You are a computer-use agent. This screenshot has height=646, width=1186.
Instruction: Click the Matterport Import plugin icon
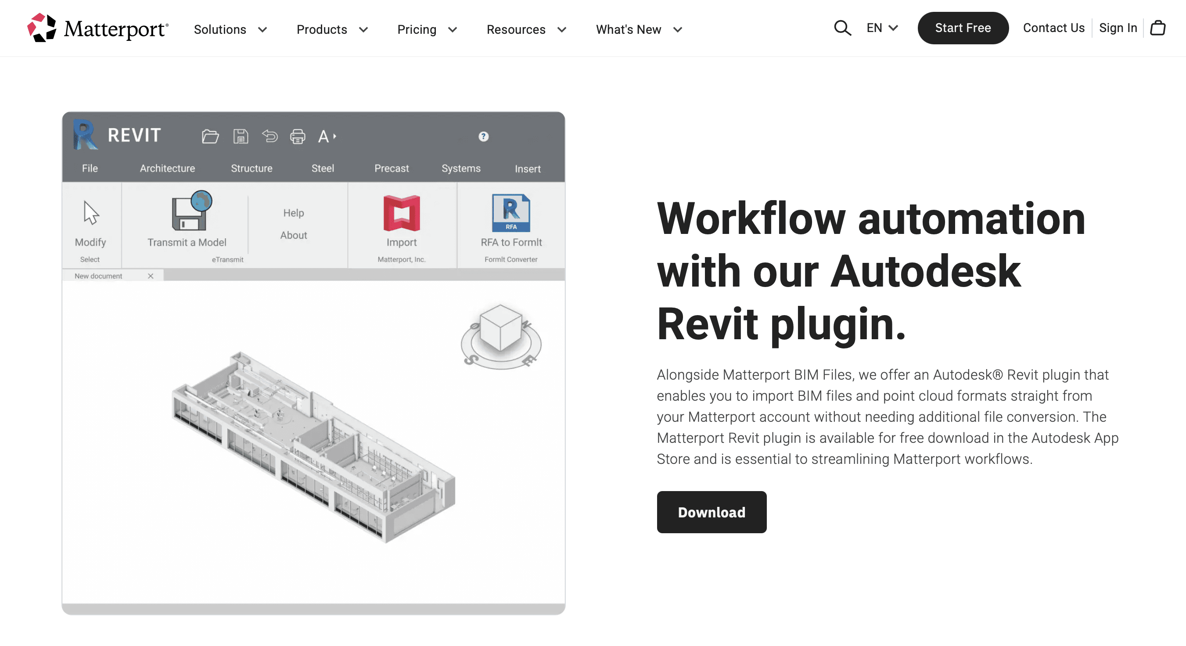[402, 213]
